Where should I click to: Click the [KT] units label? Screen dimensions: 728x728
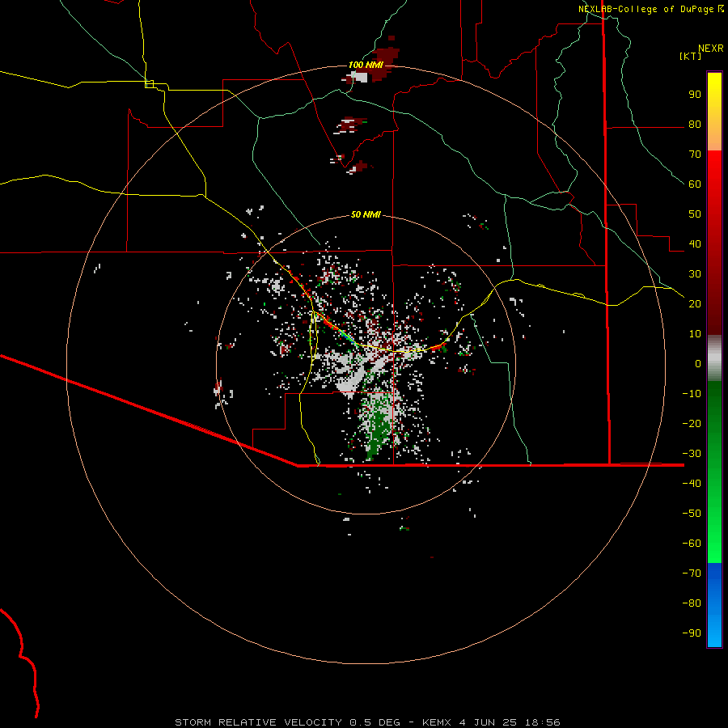pyautogui.click(x=691, y=56)
